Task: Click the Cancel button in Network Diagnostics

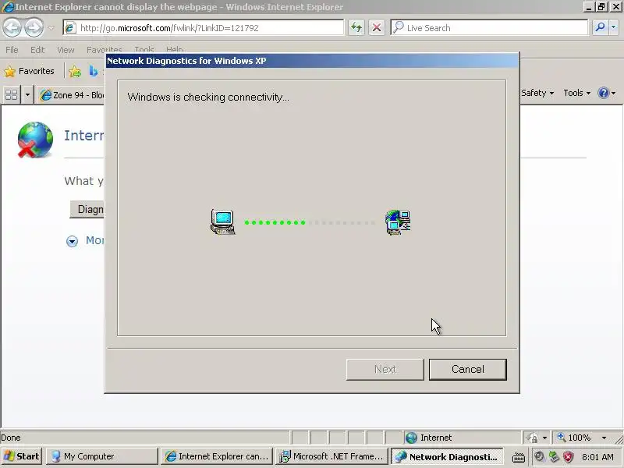Action: (467, 369)
